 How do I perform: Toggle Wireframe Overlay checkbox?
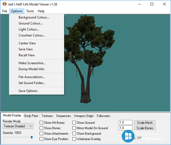[74, 139]
